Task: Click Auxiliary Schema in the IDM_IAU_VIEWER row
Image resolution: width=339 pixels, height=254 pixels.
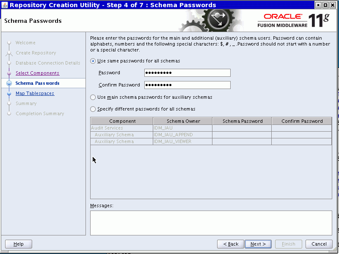Action: tap(122, 141)
